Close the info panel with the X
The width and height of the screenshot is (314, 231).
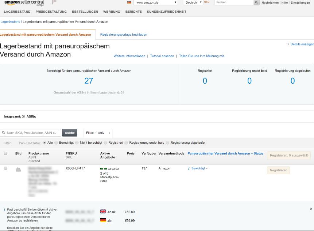pos(311,209)
